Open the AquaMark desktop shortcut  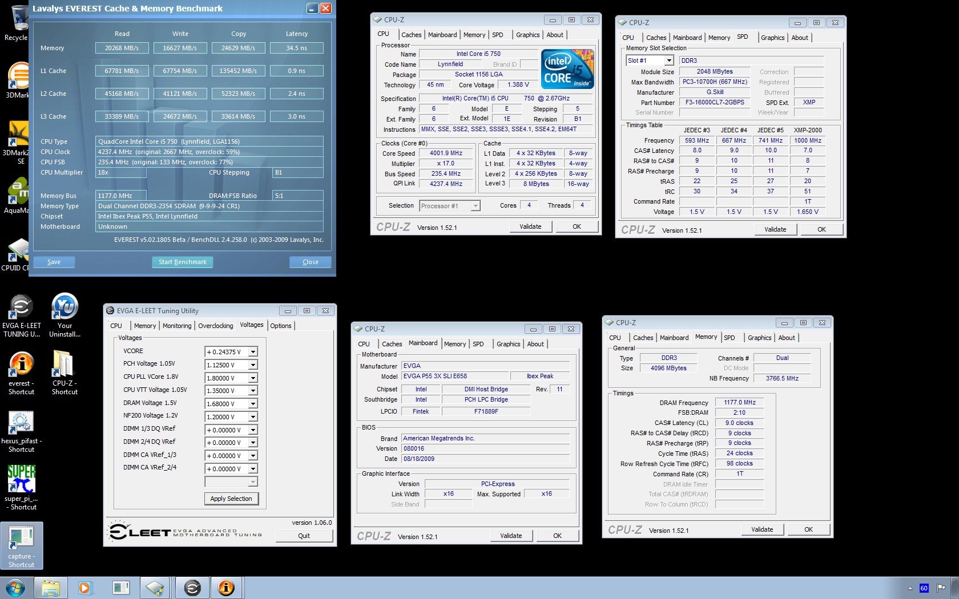16,196
